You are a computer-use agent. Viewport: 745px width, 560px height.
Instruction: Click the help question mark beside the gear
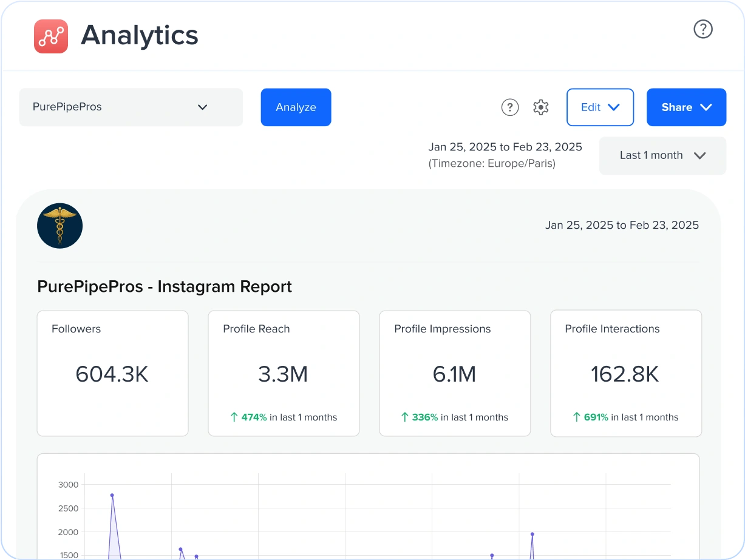[510, 107]
